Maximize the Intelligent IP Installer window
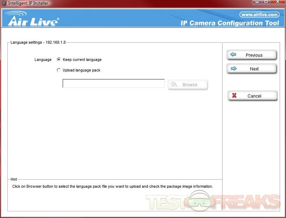The image size is (286, 218). (x=266, y=2)
